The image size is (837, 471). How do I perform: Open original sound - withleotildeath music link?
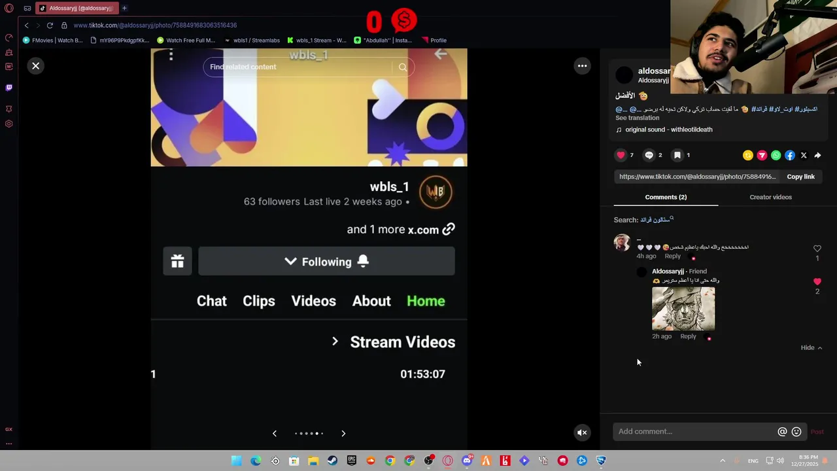[x=664, y=130]
